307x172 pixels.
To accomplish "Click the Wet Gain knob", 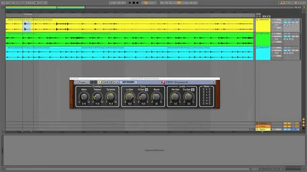I will pos(175,97).
